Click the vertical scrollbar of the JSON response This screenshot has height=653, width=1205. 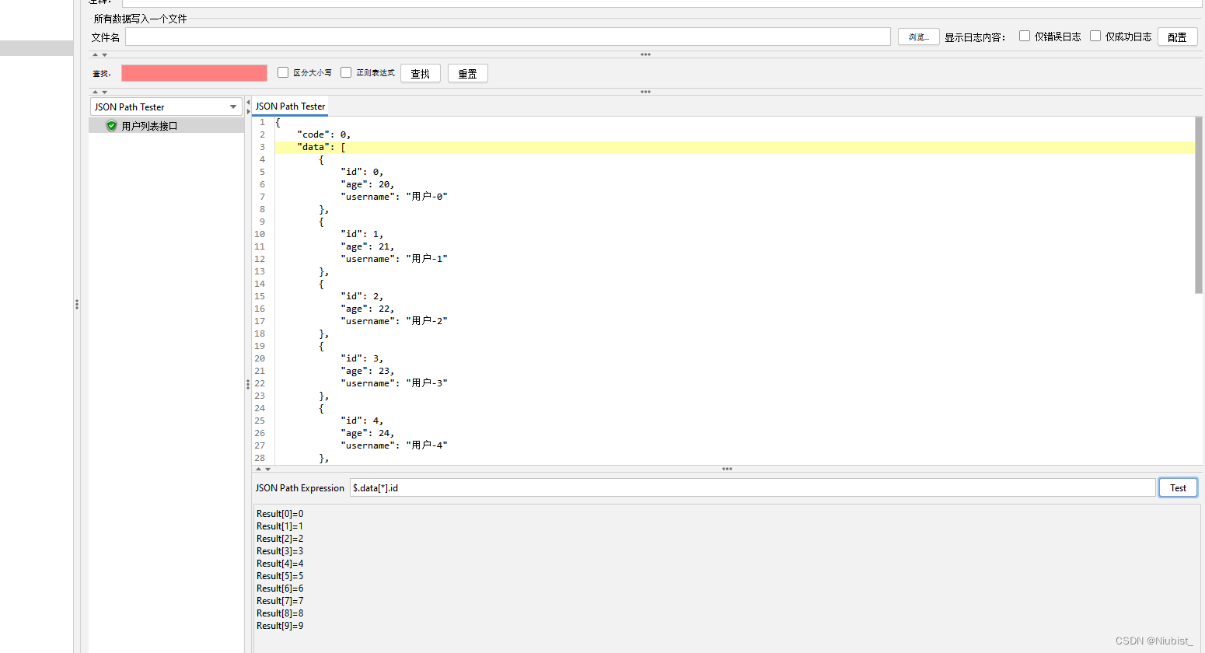1199,205
